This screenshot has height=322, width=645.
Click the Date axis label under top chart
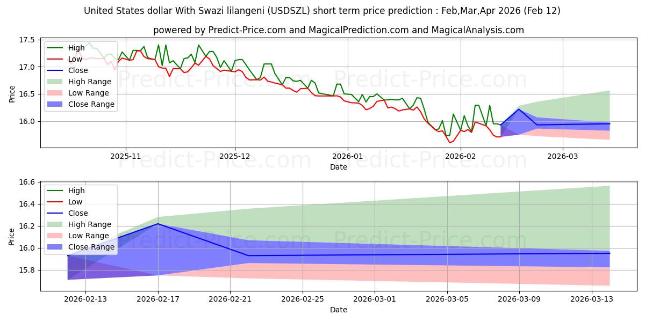(x=339, y=167)
